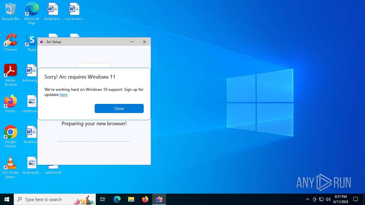Image resolution: width=365 pixels, height=205 pixels.
Task: Click the setup progress bar
Action: 94,141
